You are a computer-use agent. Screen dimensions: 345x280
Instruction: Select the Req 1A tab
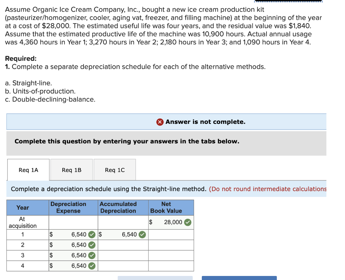28,170
